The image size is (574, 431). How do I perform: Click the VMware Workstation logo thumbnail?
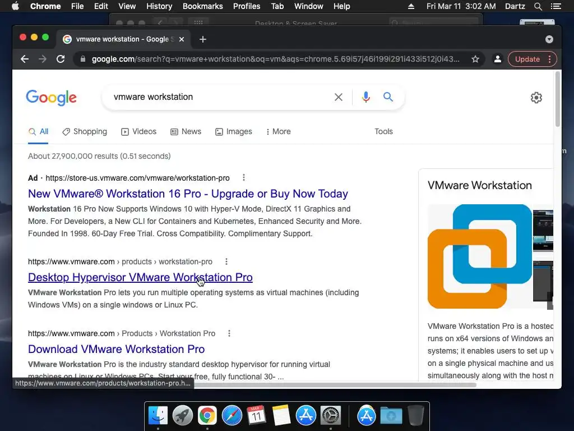pos(480,256)
